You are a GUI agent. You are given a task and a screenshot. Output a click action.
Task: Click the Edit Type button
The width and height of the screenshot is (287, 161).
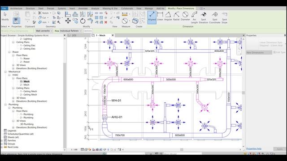279,52
